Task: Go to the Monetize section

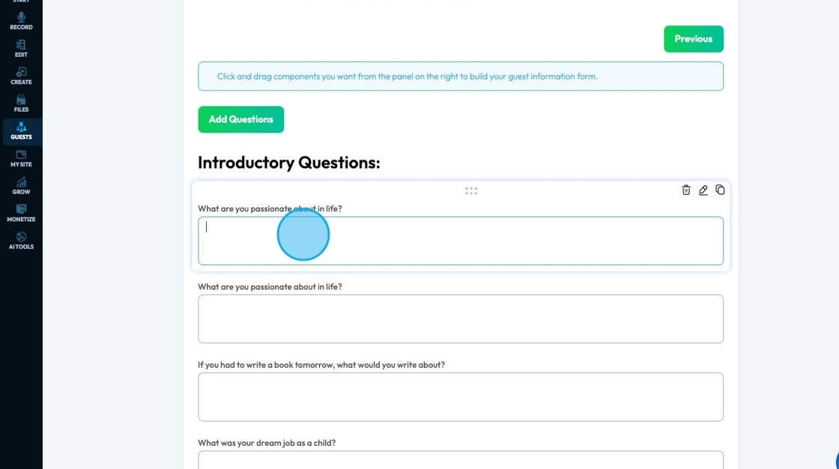Action: tap(21, 214)
